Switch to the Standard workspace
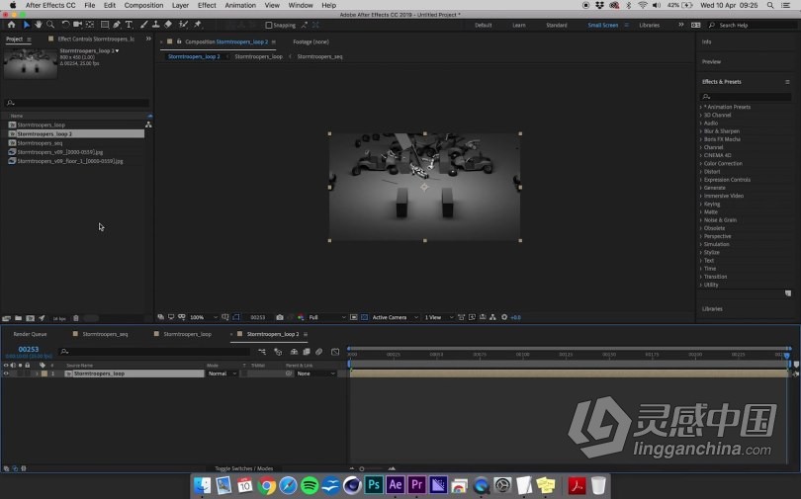Viewport: 801px width, 499px height. point(557,25)
